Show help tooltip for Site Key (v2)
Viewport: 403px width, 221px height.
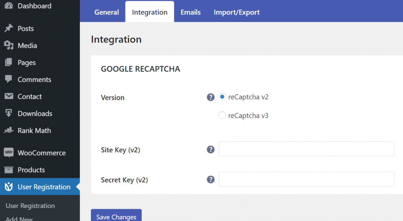click(x=211, y=150)
